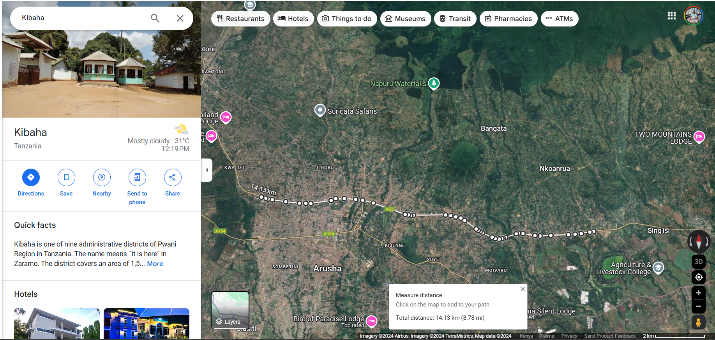
Task: Toggle the 3D map view
Action: tap(699, 261)
